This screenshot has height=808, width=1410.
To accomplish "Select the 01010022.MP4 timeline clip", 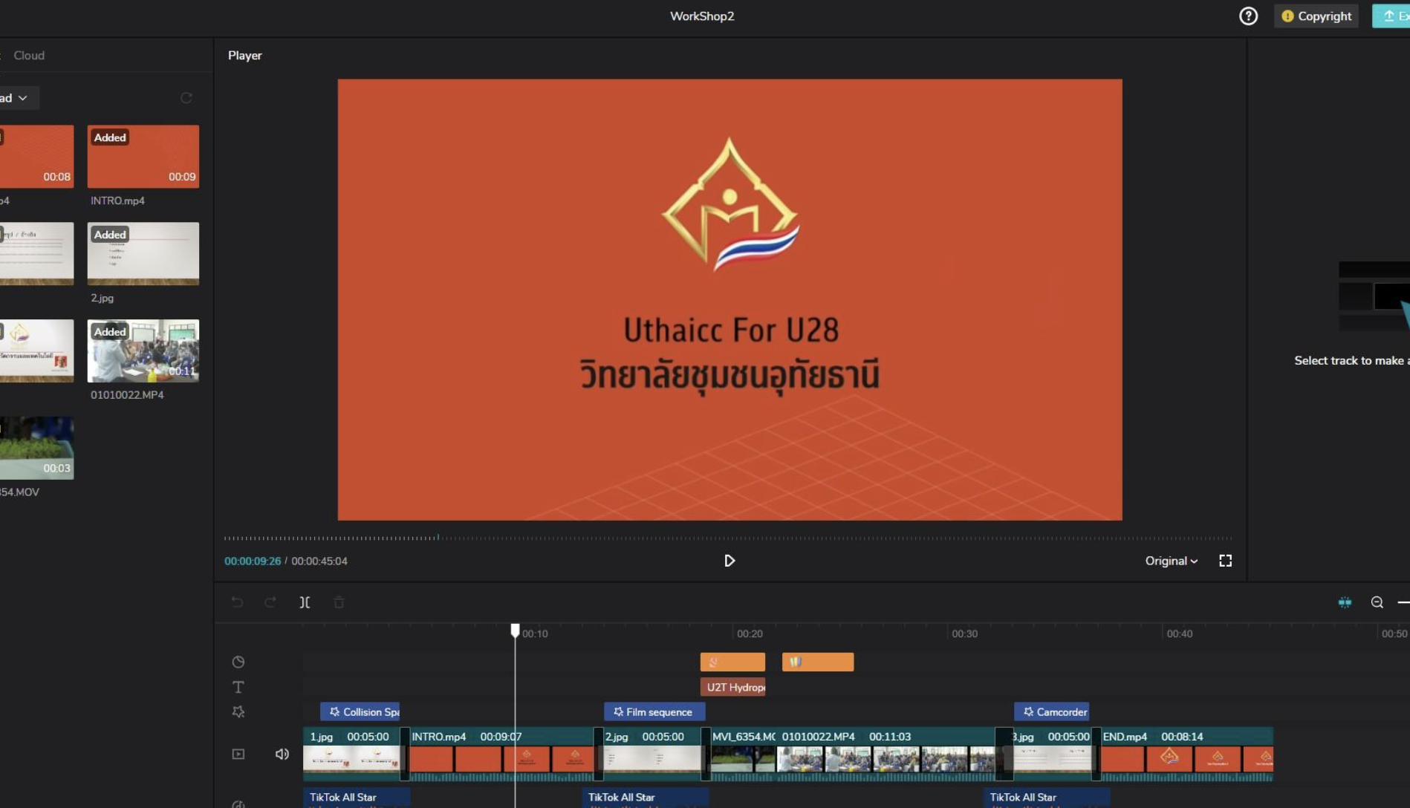I will 886,754.
